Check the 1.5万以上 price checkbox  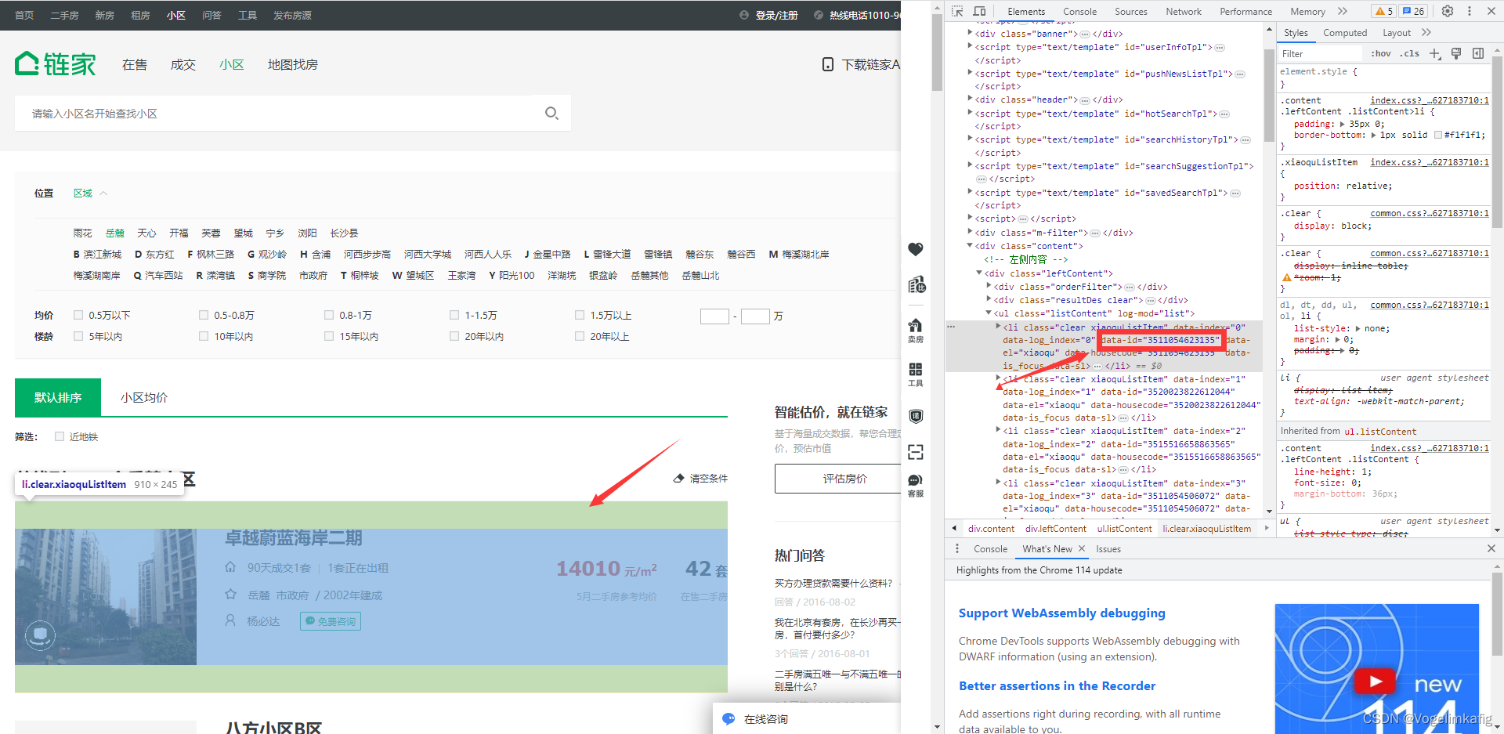point(580,315)
